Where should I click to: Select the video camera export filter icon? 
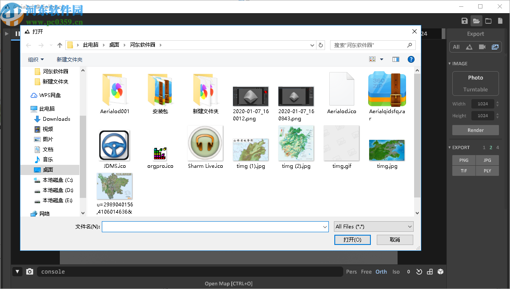482,47
